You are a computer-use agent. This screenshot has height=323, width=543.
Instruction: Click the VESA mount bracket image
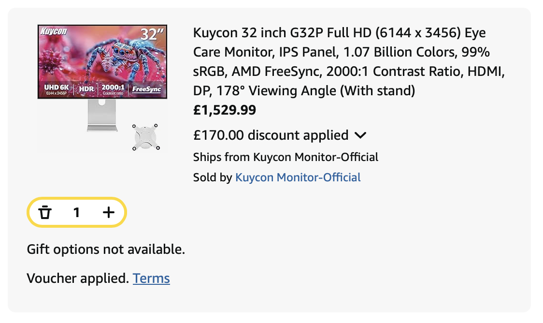145,137
